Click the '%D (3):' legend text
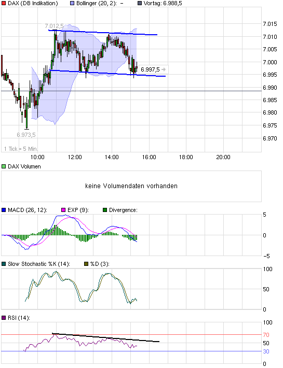Image resolution: width=283 pixels, height=368 pixels. pos(100,264)
